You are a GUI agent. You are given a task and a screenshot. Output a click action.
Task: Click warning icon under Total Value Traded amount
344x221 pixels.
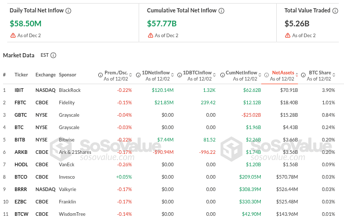(x=288, y=35)
